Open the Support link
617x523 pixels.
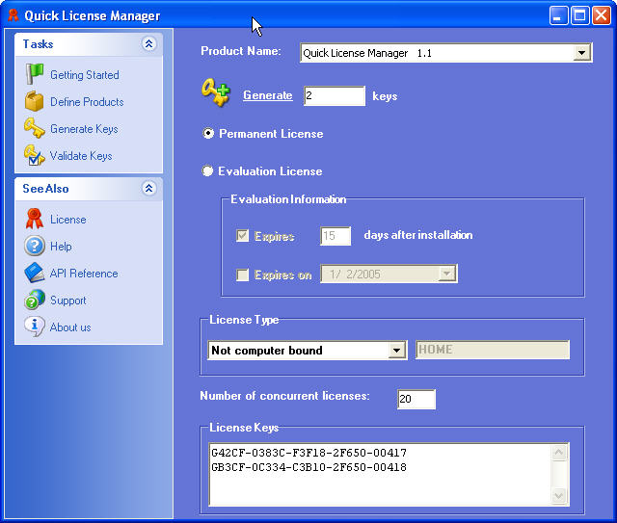pyautogui.click(x=68, y=301)
